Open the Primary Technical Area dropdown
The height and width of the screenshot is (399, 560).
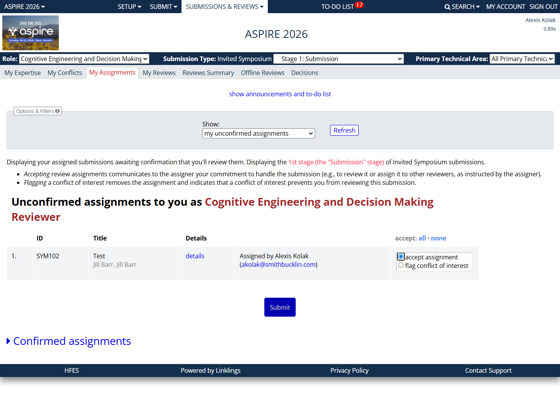[522, 59]
